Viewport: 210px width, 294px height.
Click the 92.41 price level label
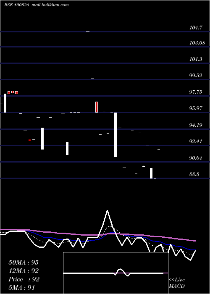(196, 142)
